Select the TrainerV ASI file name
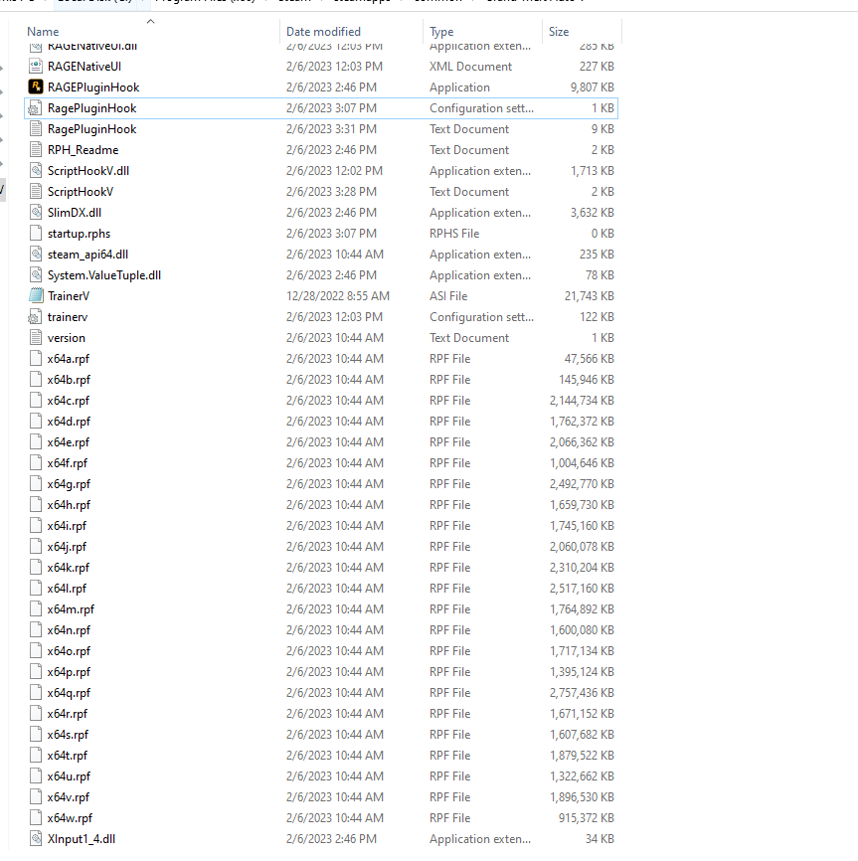 tap(69, 296)
